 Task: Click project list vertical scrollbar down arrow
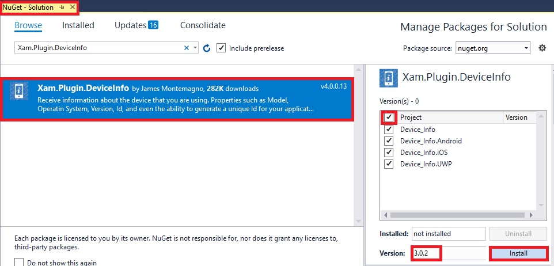point(541,205)
